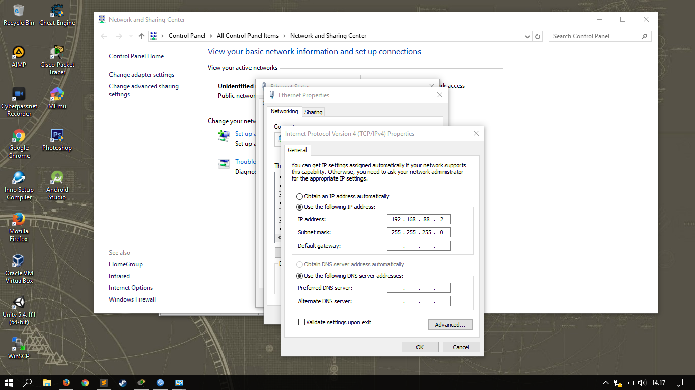Click the network tray icon
The width and height of the screenshot is (695, 390).
(x=618, y=382)
